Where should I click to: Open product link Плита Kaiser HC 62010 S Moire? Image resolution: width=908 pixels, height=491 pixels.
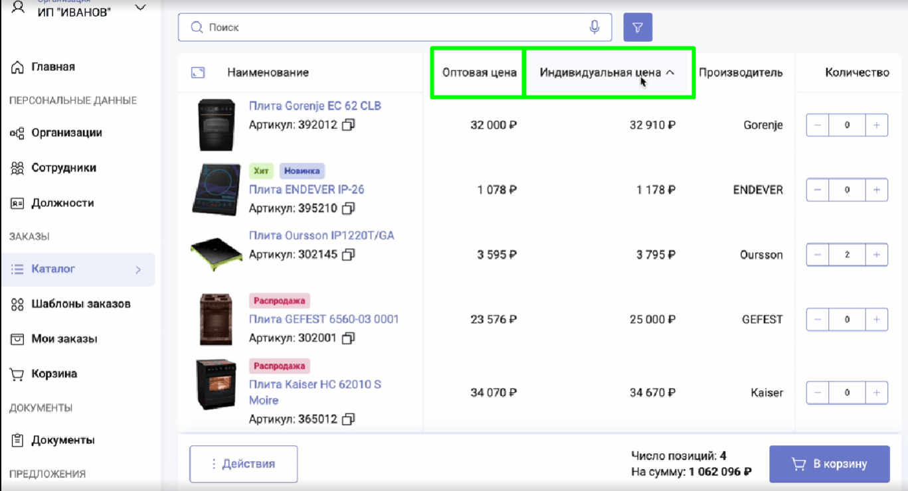tap(315, 392)
